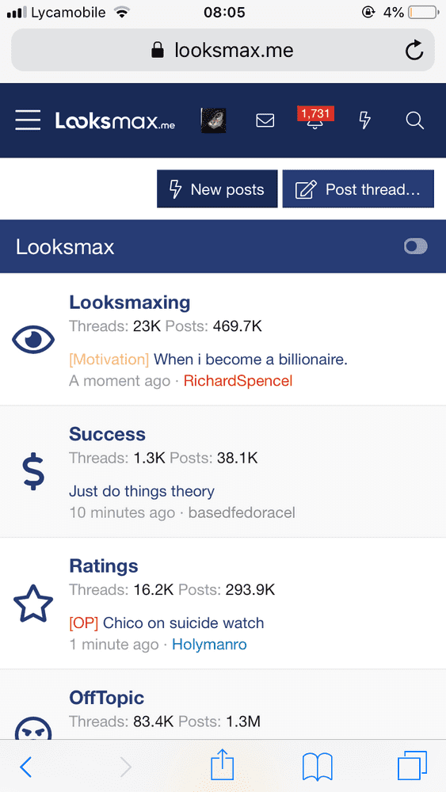Image resolution: width=446 pixels, height=792 pixels.
Task: Open the Safari share sheet icon
Action: [x=223, y=765]
